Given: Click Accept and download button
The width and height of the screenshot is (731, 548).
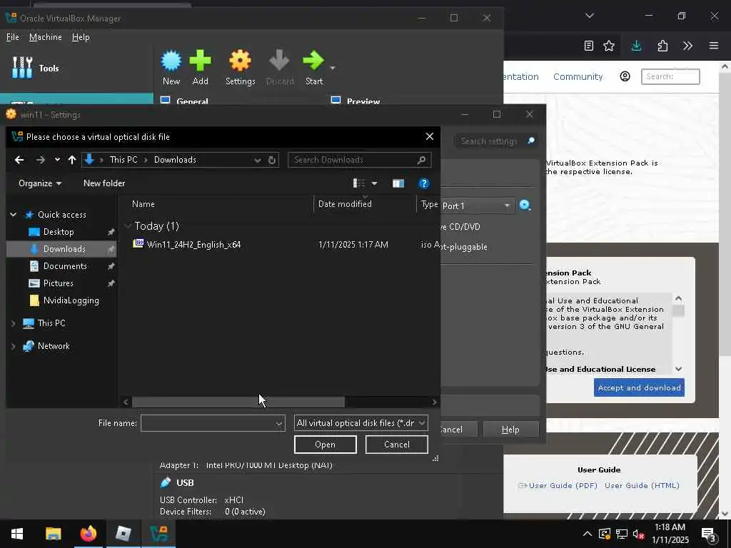Looking at the screenshot, I should (x=639, y=387).
